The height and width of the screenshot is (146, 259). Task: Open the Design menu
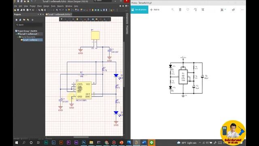(x=46, y=6)
